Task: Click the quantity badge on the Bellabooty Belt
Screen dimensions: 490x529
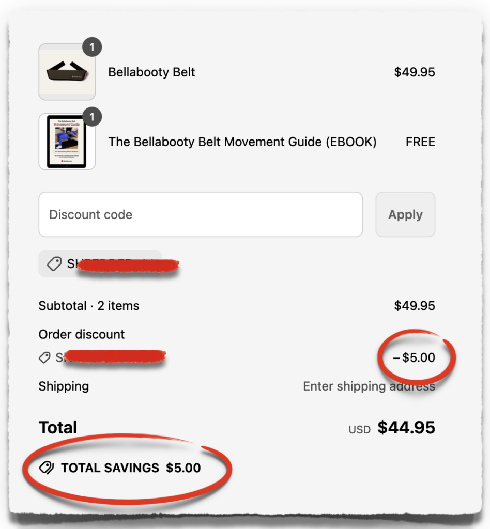Action: (92, 48)
